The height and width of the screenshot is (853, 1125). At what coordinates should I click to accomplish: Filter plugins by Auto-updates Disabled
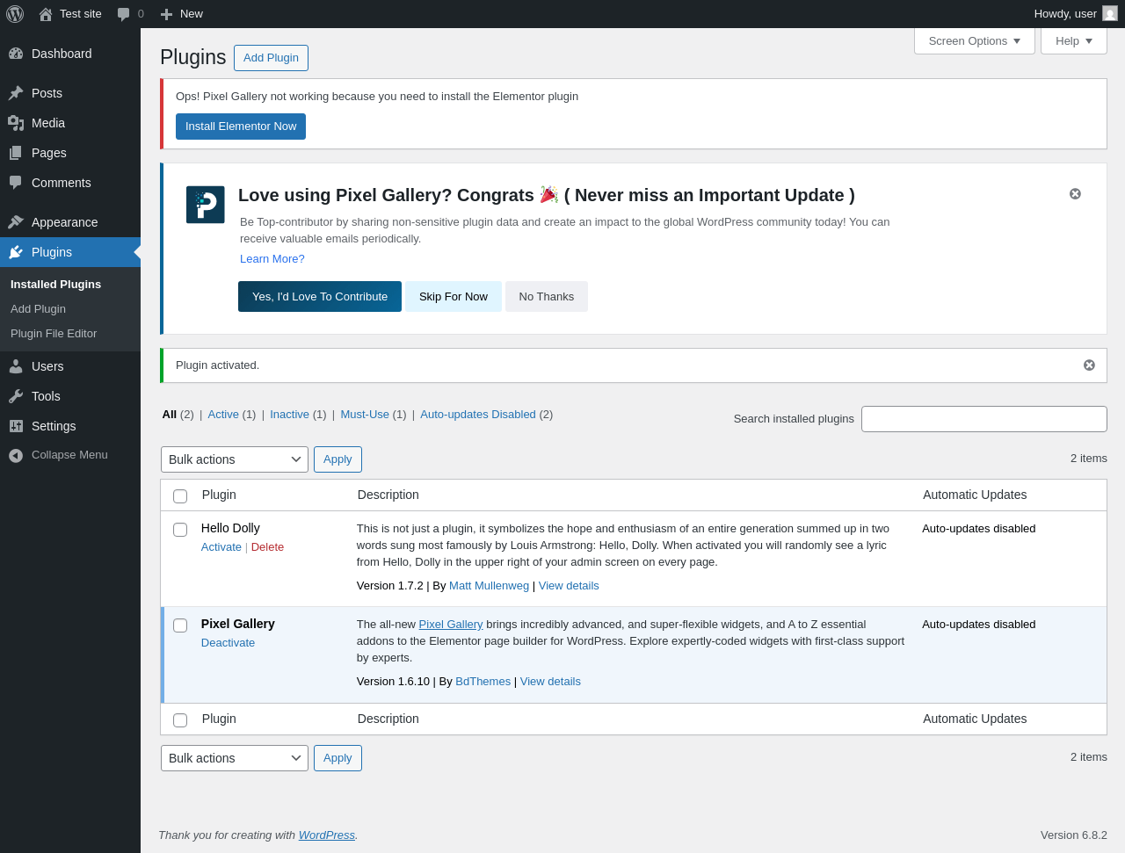(x=478, y=415)
